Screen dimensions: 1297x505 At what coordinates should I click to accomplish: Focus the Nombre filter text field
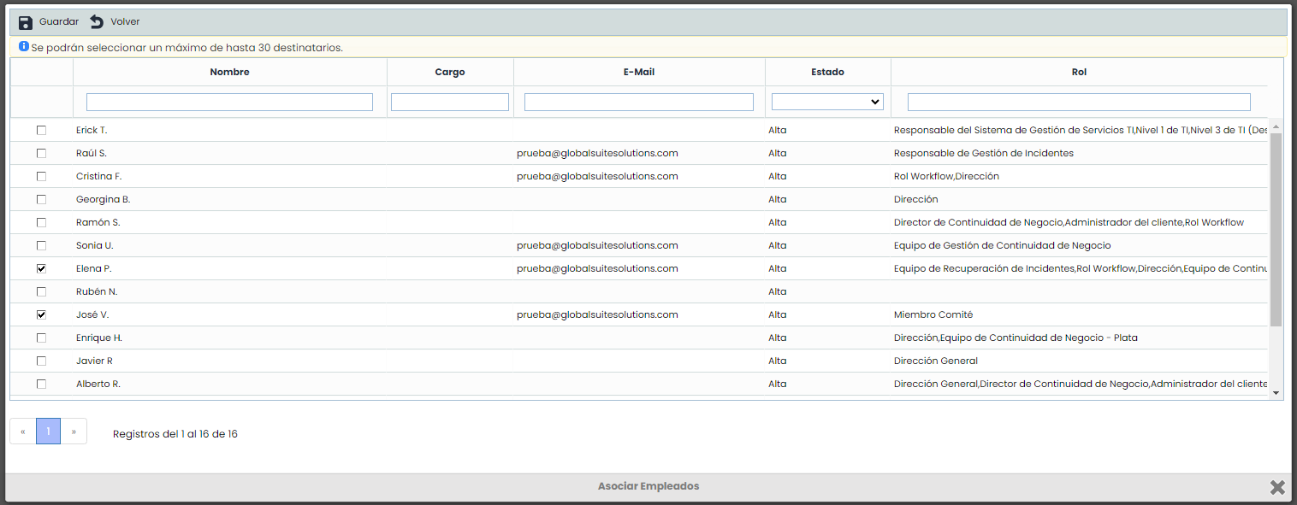pyautogui.click(x=229, y=102)
